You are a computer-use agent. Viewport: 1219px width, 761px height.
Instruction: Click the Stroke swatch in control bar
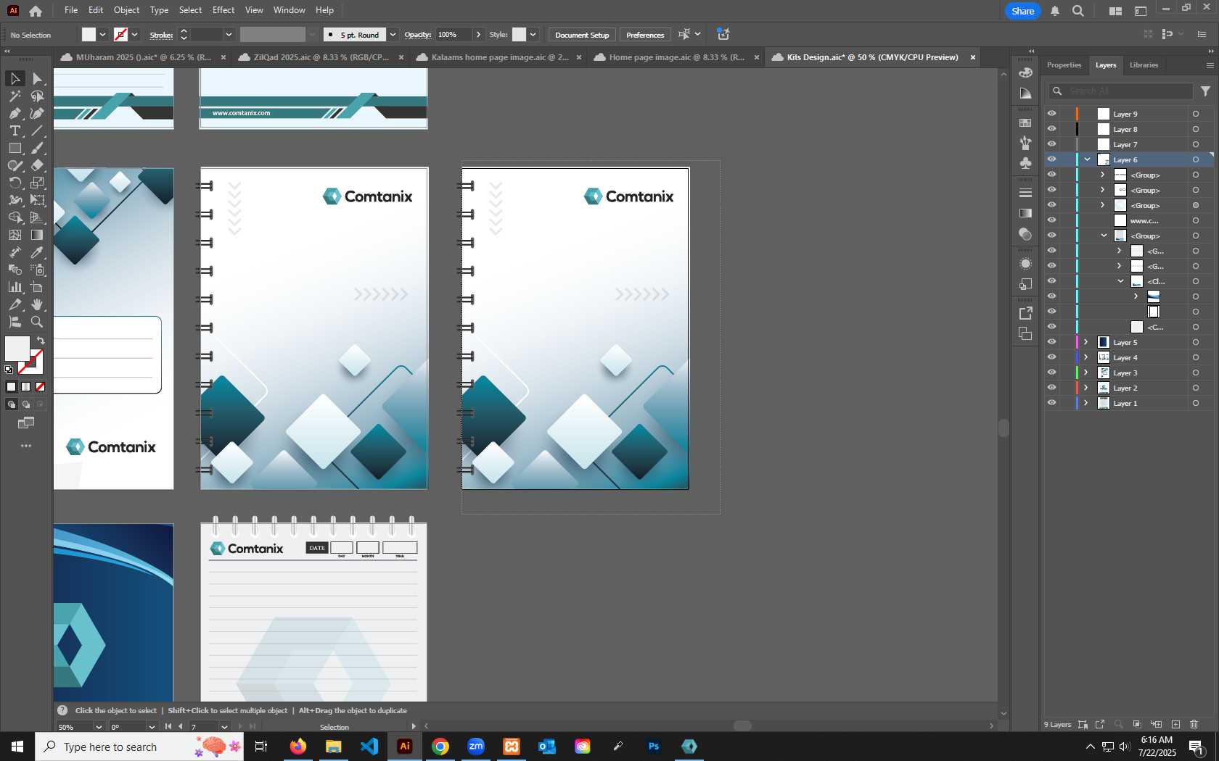[121, 35]
